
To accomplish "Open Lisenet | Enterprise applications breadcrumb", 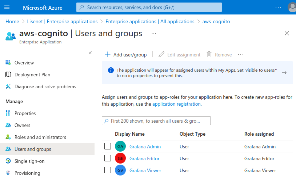I will (62, 21).
